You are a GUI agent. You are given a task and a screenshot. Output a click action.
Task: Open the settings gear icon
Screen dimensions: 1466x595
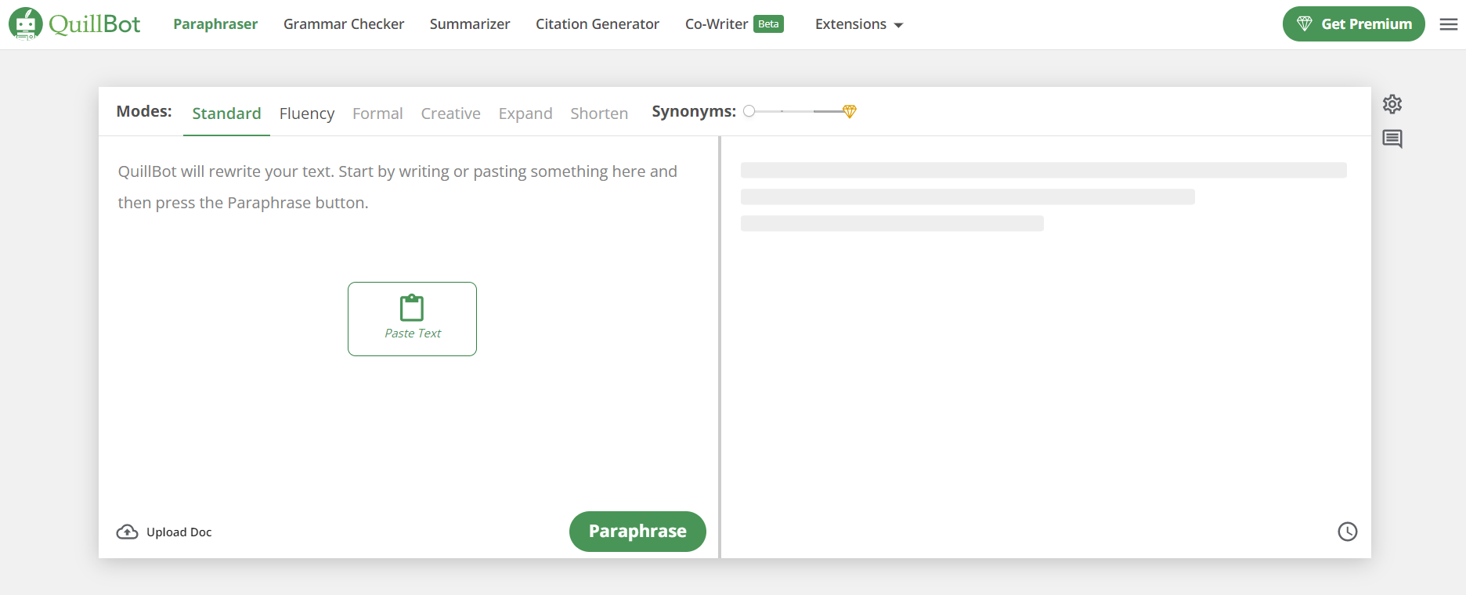pos(1392,104)
